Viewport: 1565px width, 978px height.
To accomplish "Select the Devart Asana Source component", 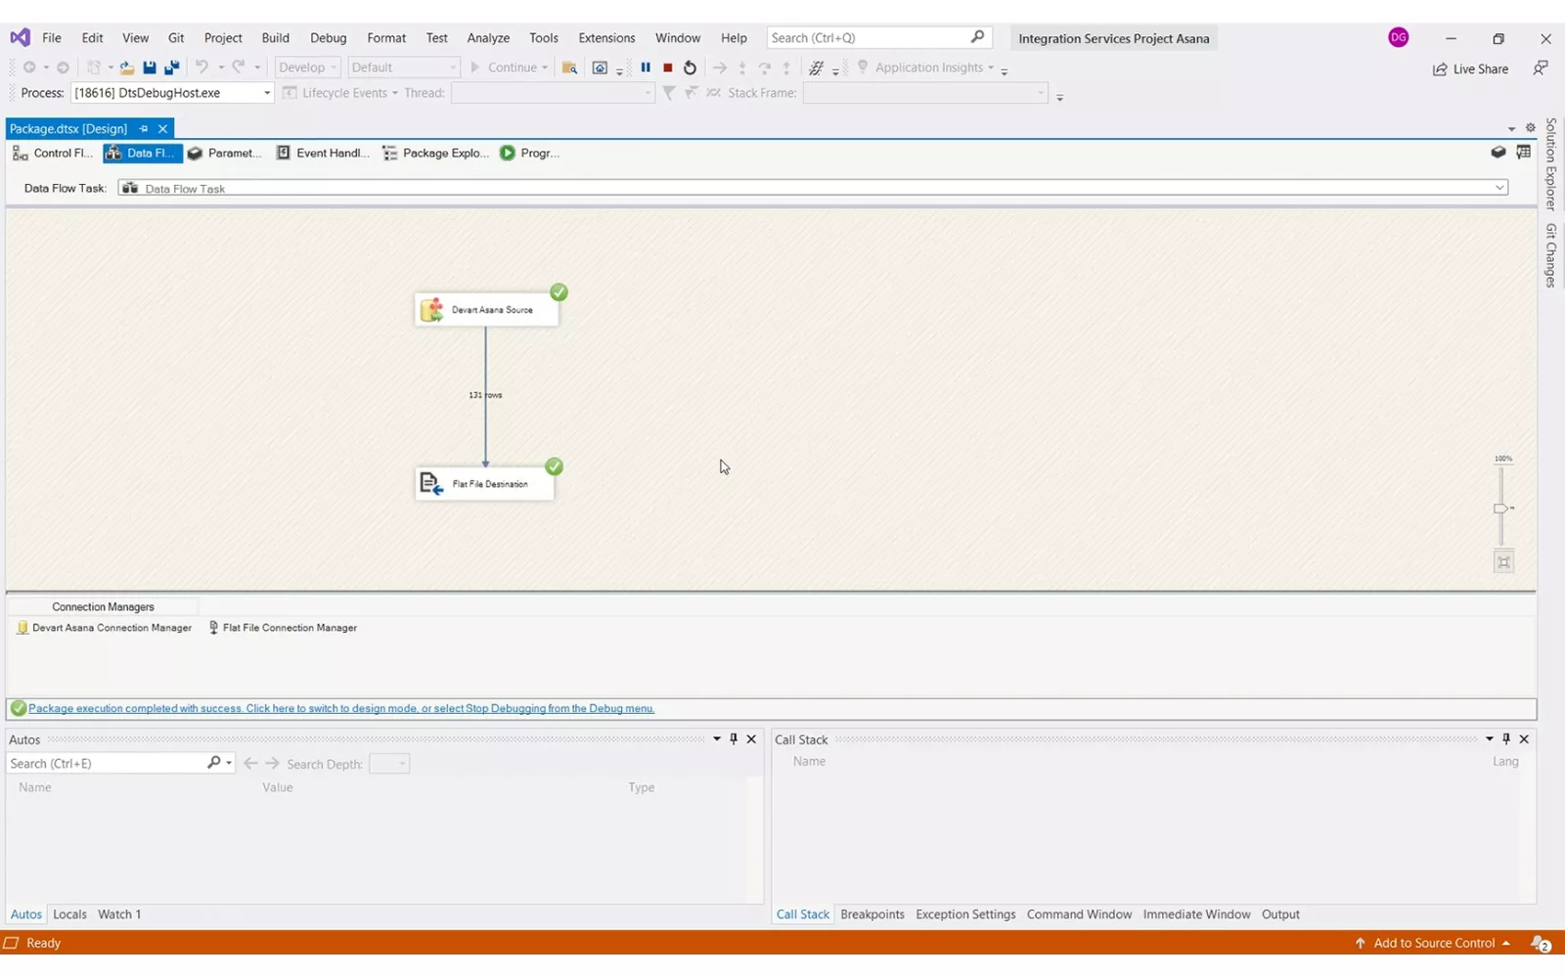I will [486, 310].
